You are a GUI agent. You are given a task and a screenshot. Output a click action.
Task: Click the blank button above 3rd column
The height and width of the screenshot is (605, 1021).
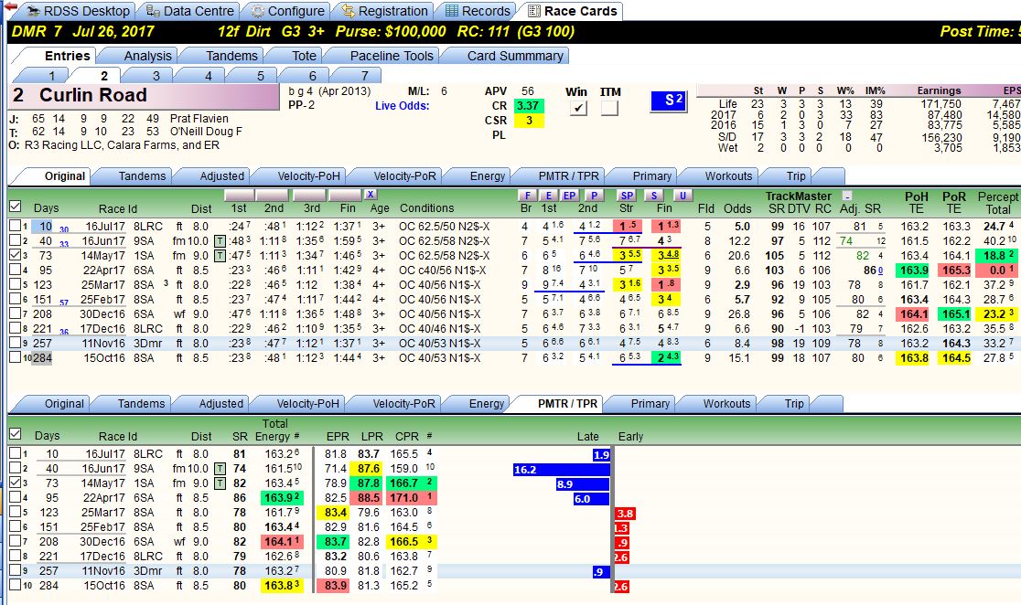click(309, 196)
